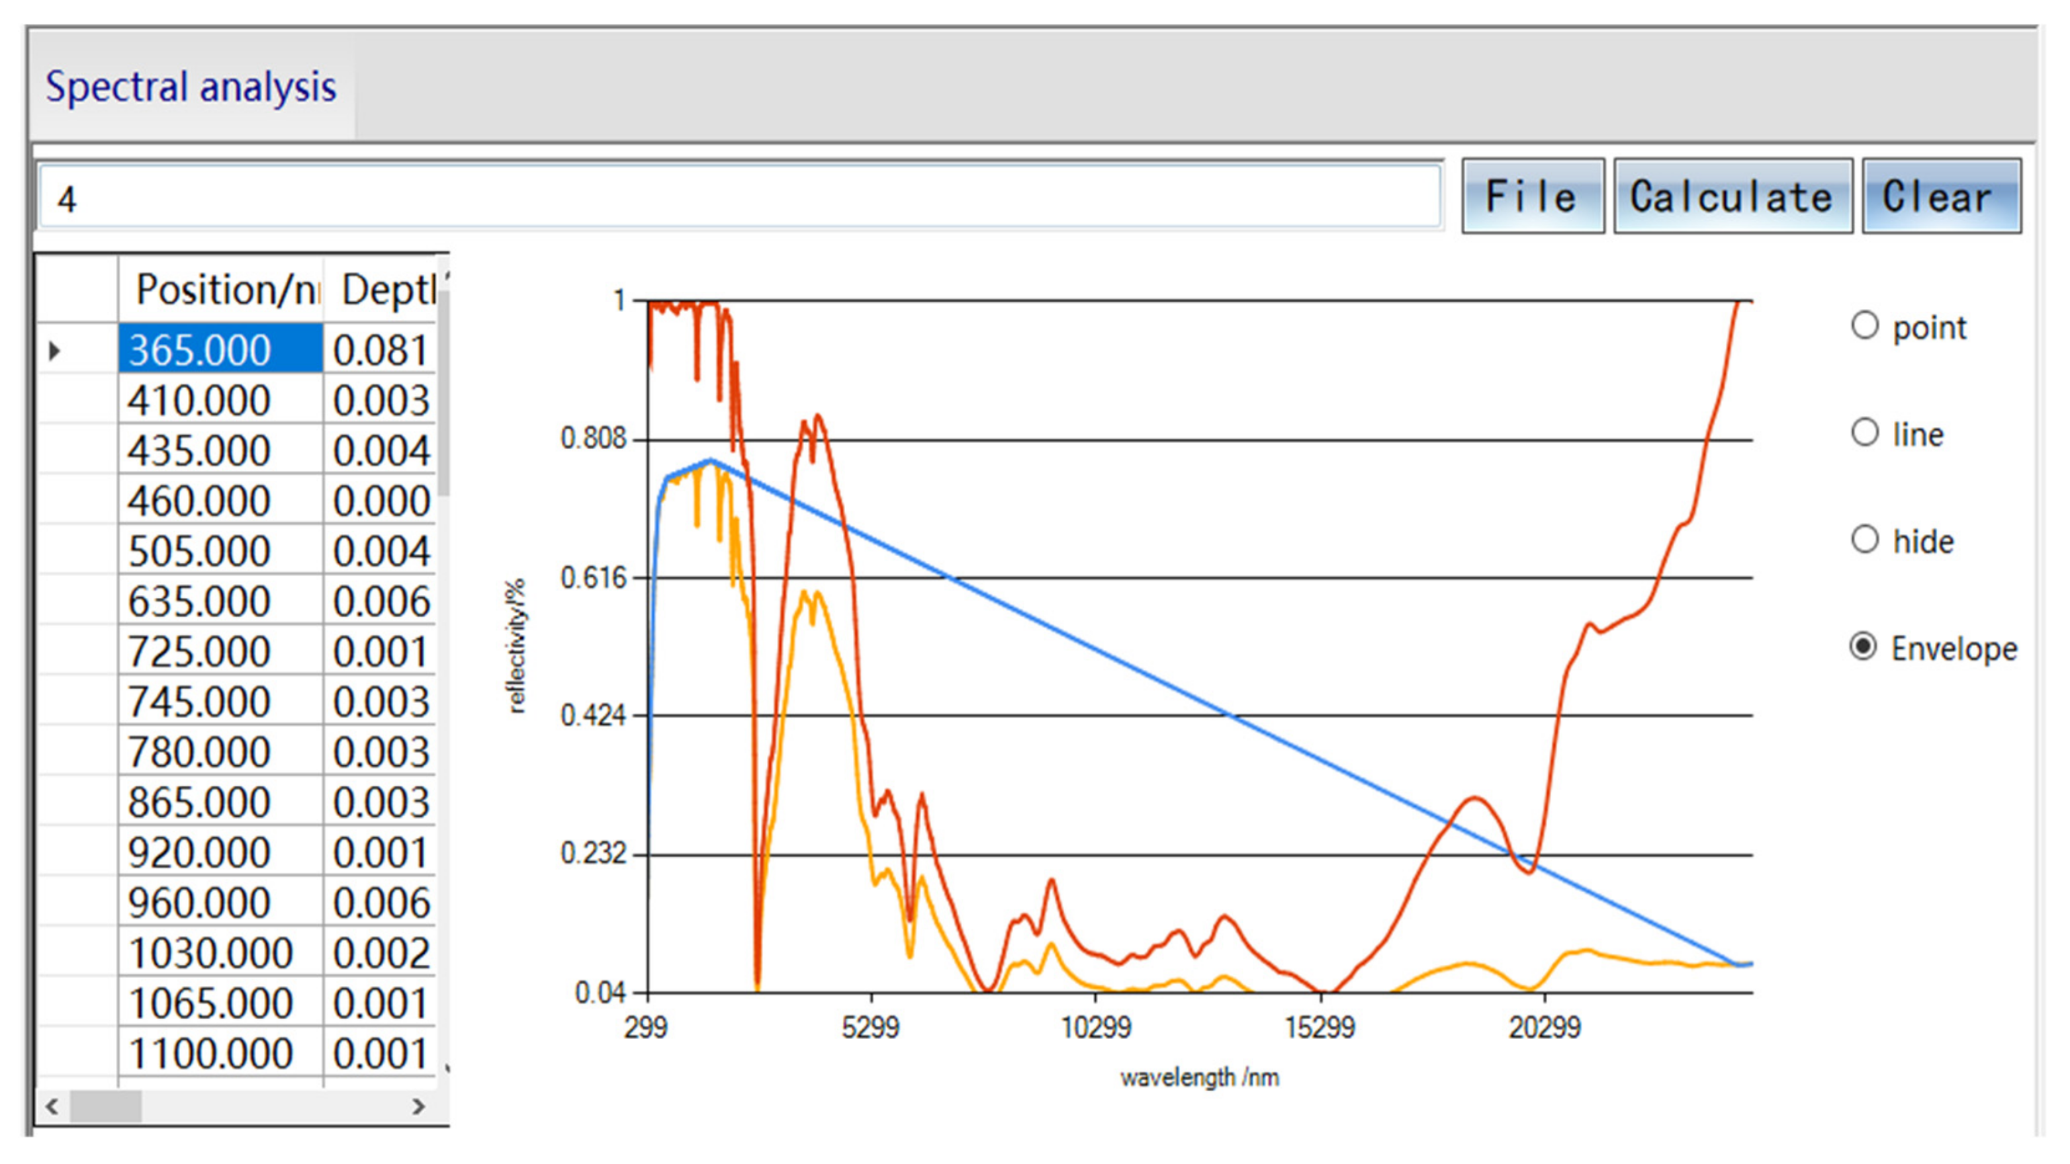
Task: Click the horizontal scrollbar thumb under table
Action: [x=106, y=1106]
